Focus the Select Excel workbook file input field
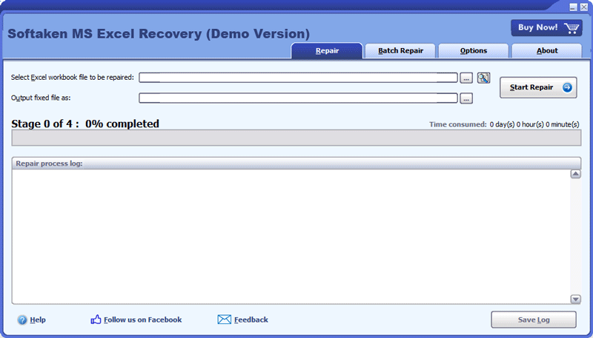The height and width of the screenshot is (338, 593). click(x=299, y=78)
